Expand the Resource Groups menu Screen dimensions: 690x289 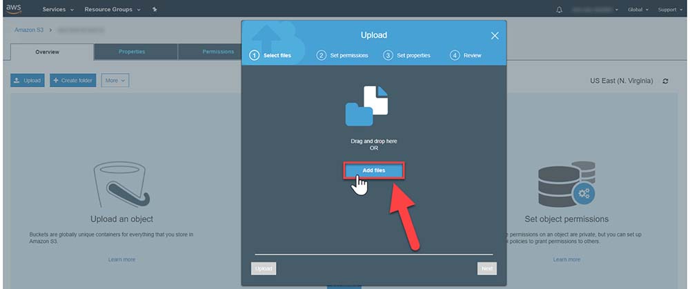pyautogui.click(x=112, y=9)
